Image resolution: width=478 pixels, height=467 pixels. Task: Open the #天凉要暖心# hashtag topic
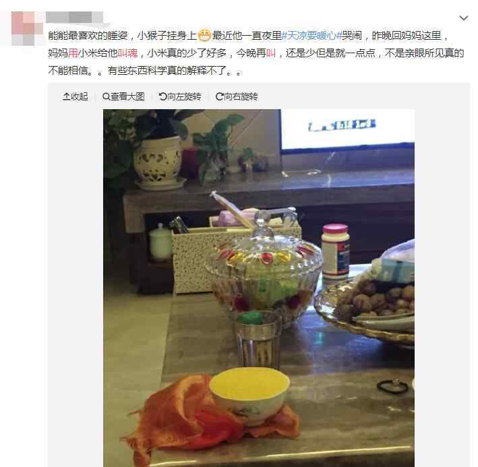(x=311, y=36)
